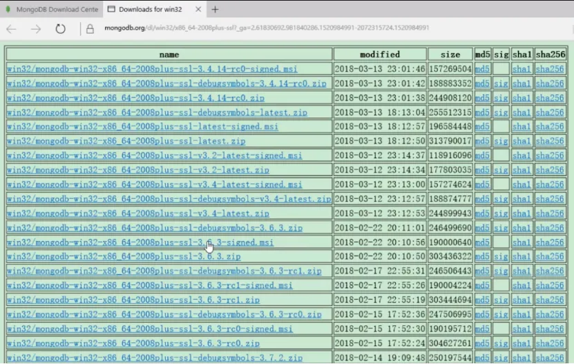Click the modified column header

380,54
